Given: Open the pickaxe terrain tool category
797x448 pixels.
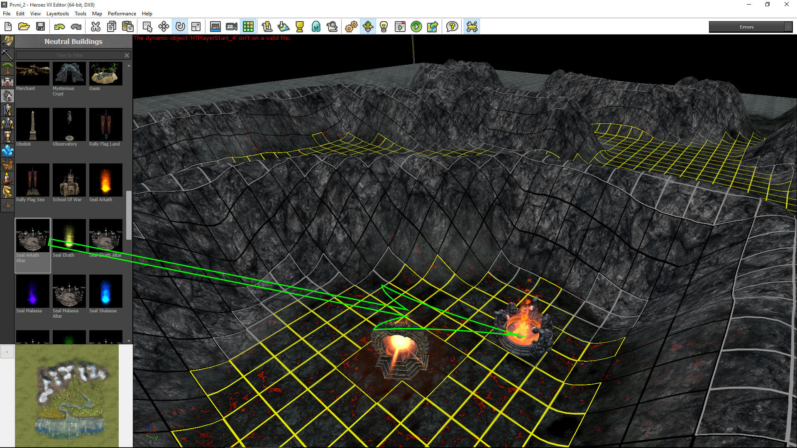Looking at the screenshot, I should [x=7, y=54].
